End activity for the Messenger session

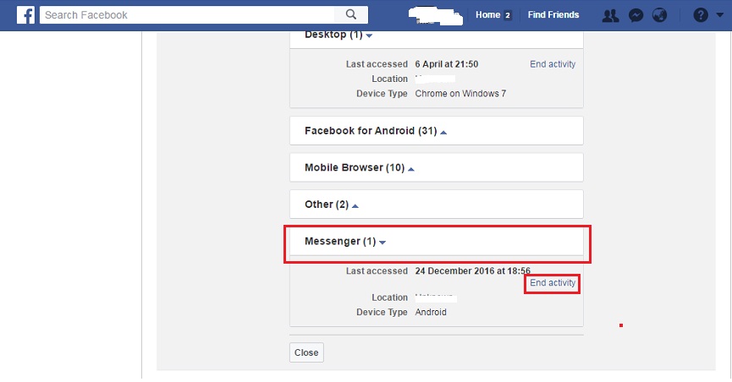tap(553, 283)
